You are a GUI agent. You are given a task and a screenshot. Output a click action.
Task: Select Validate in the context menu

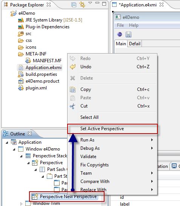pos(88,157)
